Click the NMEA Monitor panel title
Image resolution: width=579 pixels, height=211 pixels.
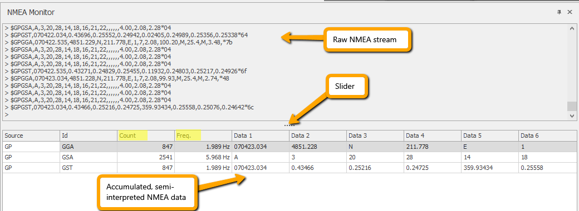31,12
